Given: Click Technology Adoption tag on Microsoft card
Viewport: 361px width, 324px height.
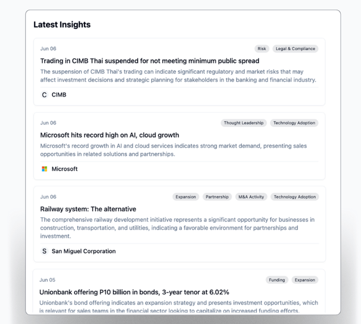Looking at the screenshot, I should (x=294, y=123).
